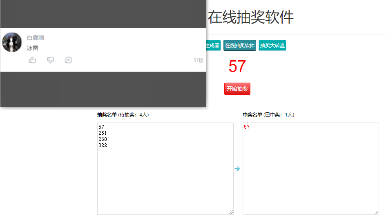Click the thumbs-down dislike icon

click(x=51, y=60)
